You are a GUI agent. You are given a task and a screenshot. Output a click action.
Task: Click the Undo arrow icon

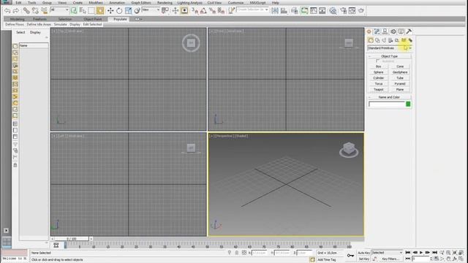[7, 11]
